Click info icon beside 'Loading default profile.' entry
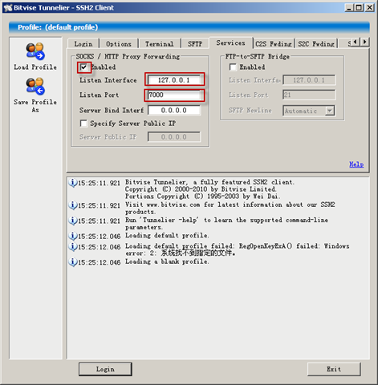The width and height of the screenshot is (378, 385). [73, 236]
